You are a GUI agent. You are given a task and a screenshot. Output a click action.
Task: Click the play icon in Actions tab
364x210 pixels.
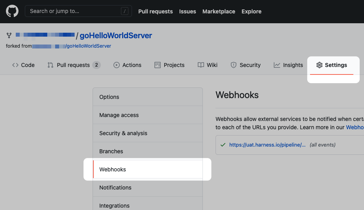click(x=117, y=65)
